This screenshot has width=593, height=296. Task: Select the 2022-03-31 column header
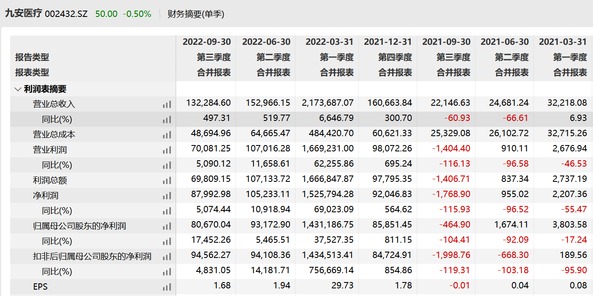coord(329,42)
